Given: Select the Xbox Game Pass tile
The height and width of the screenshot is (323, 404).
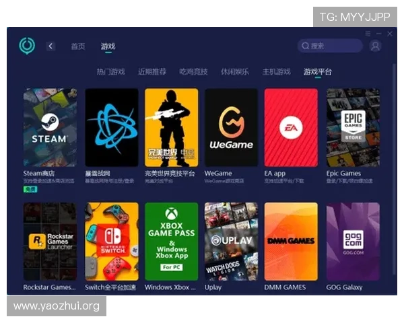Looking at the screenshot, I should 171,241.
